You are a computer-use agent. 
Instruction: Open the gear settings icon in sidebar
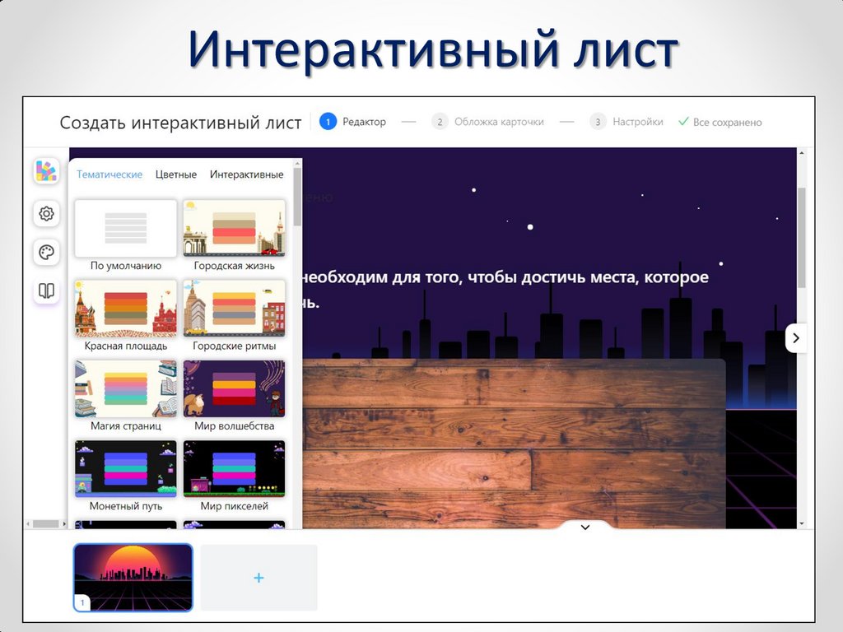[46, 213]
